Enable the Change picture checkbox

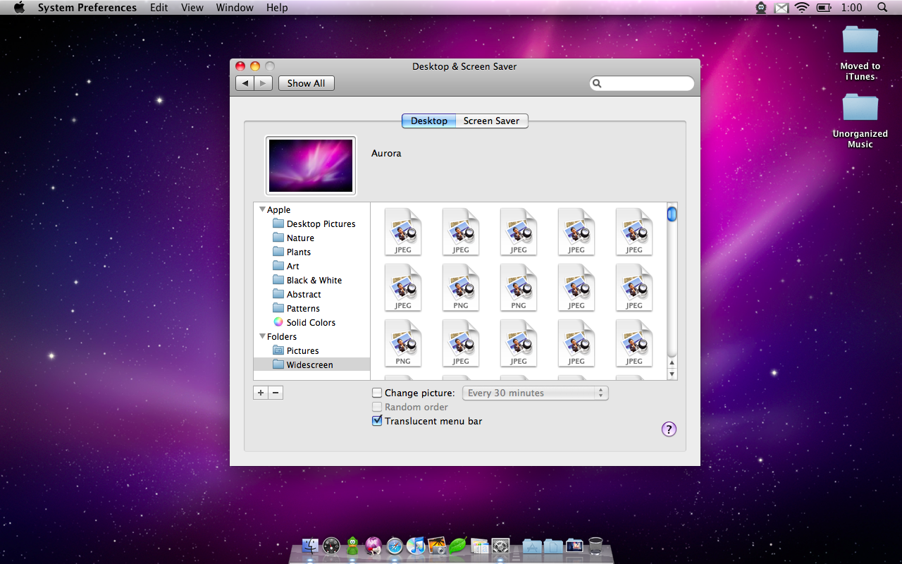377,393
